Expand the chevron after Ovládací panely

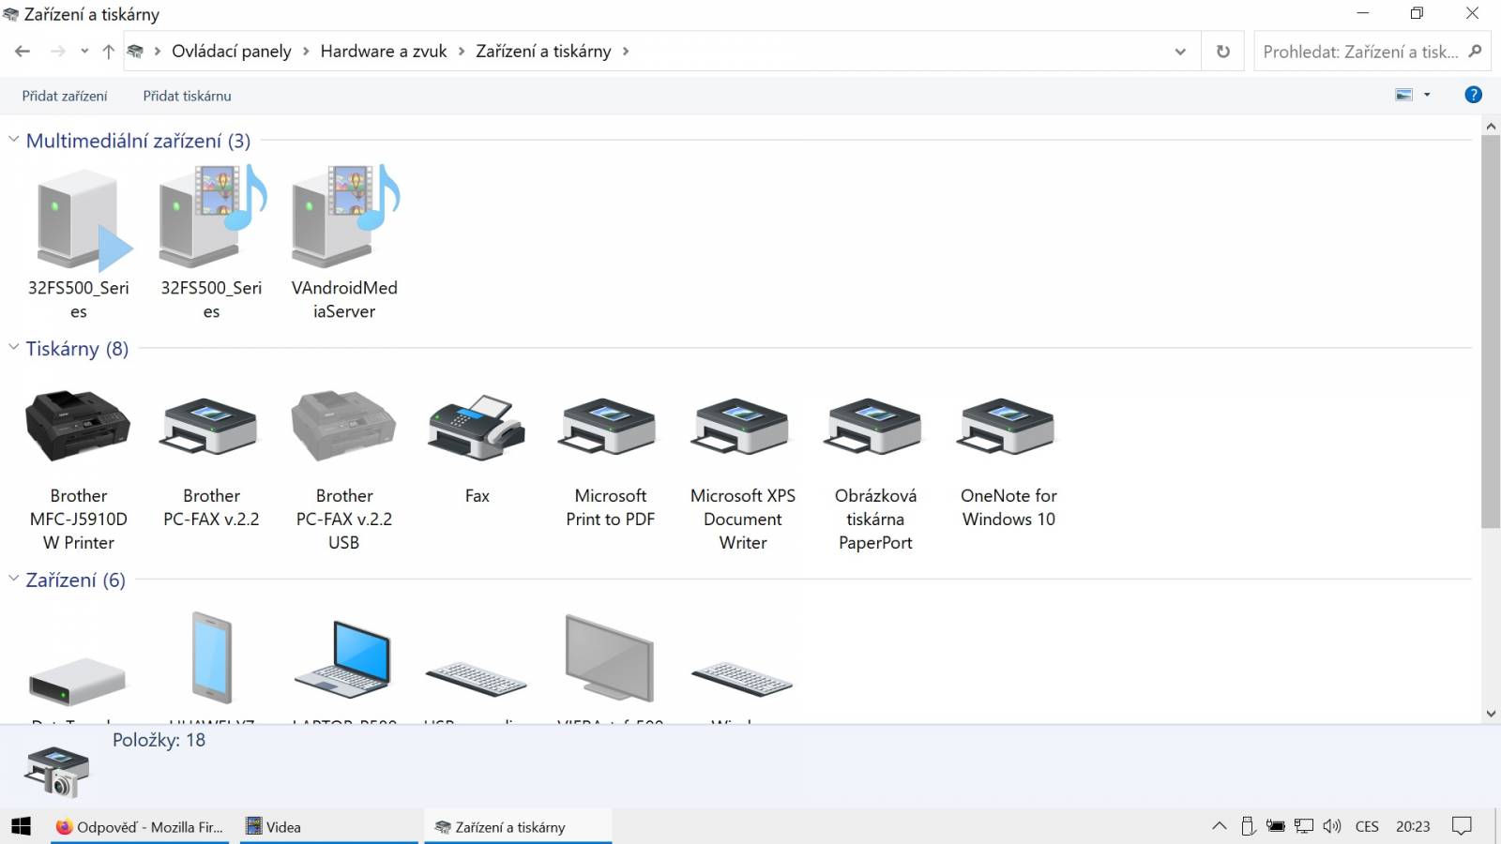pyautogui.click(x=306, y=52)
